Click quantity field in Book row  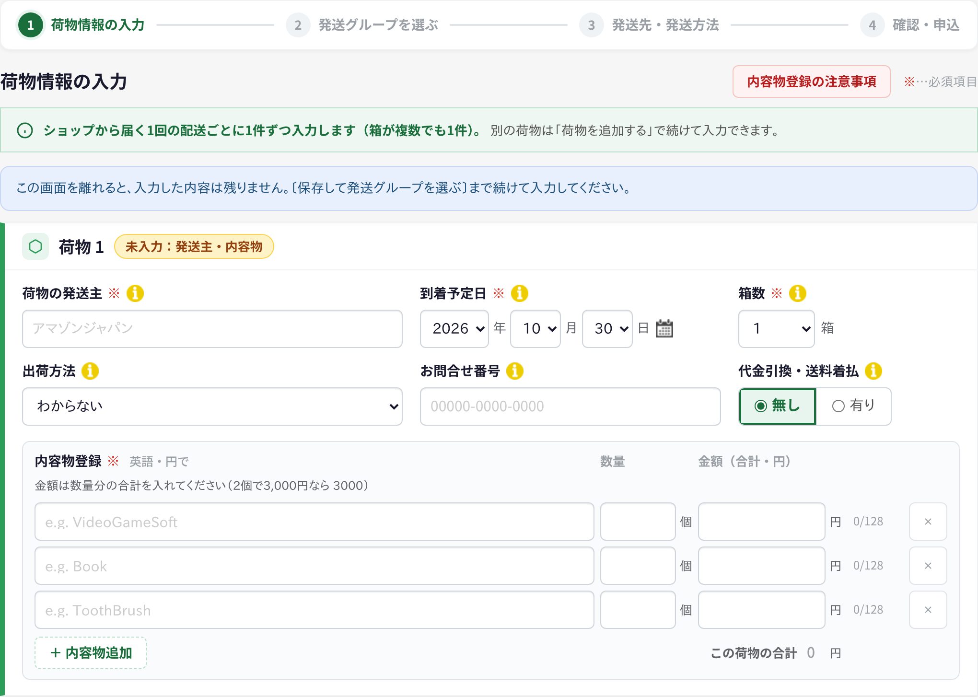(x=638, y=566)
